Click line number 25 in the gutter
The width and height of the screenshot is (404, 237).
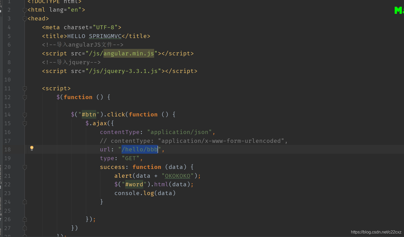click(x=8, y=211)
